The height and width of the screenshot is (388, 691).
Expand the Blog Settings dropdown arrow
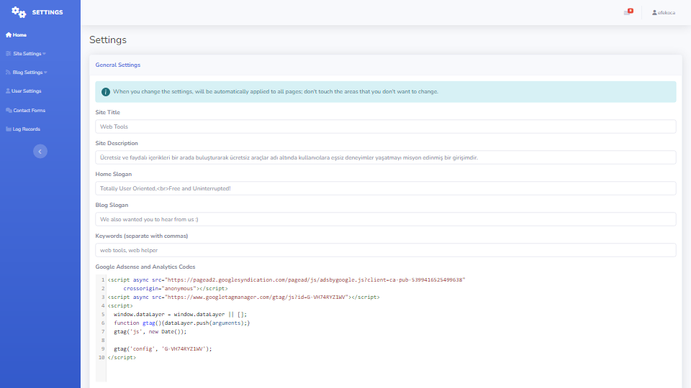(45, 72)
